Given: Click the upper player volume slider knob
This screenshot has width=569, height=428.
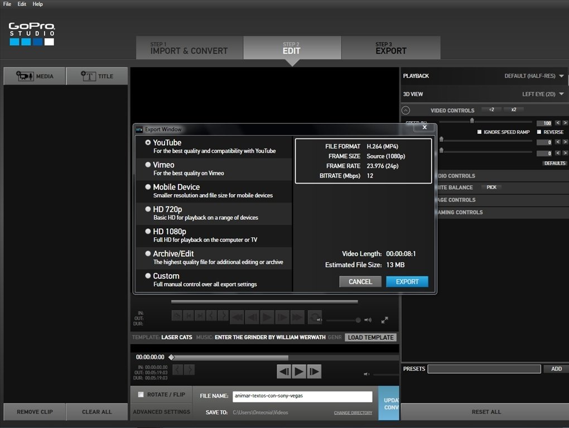Looking at the screenshot, I should click(358, 320).
